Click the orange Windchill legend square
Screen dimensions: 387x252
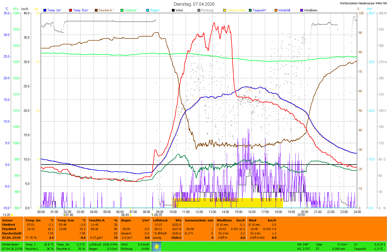click(276, 10)
